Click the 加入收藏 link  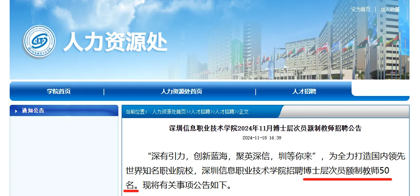(x=390, y=9)
